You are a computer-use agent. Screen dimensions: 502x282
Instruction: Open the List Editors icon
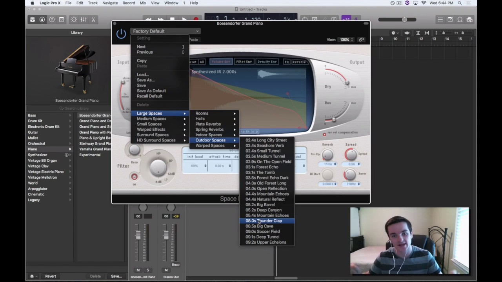440,20
